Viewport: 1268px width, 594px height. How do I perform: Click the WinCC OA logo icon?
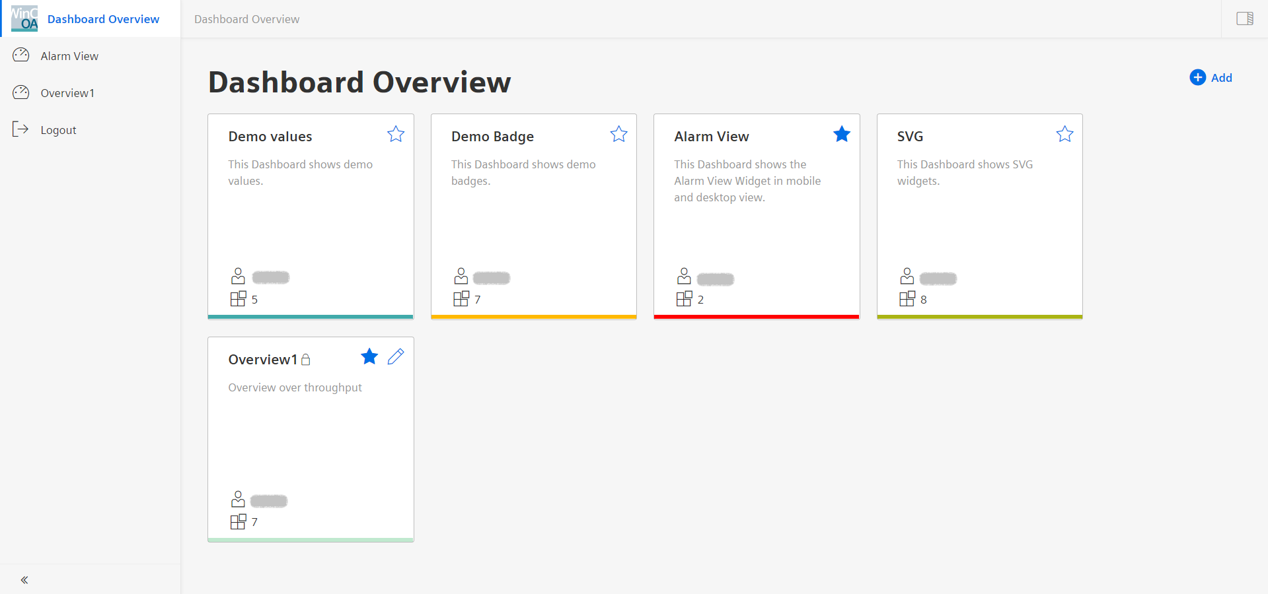(24, 18)
